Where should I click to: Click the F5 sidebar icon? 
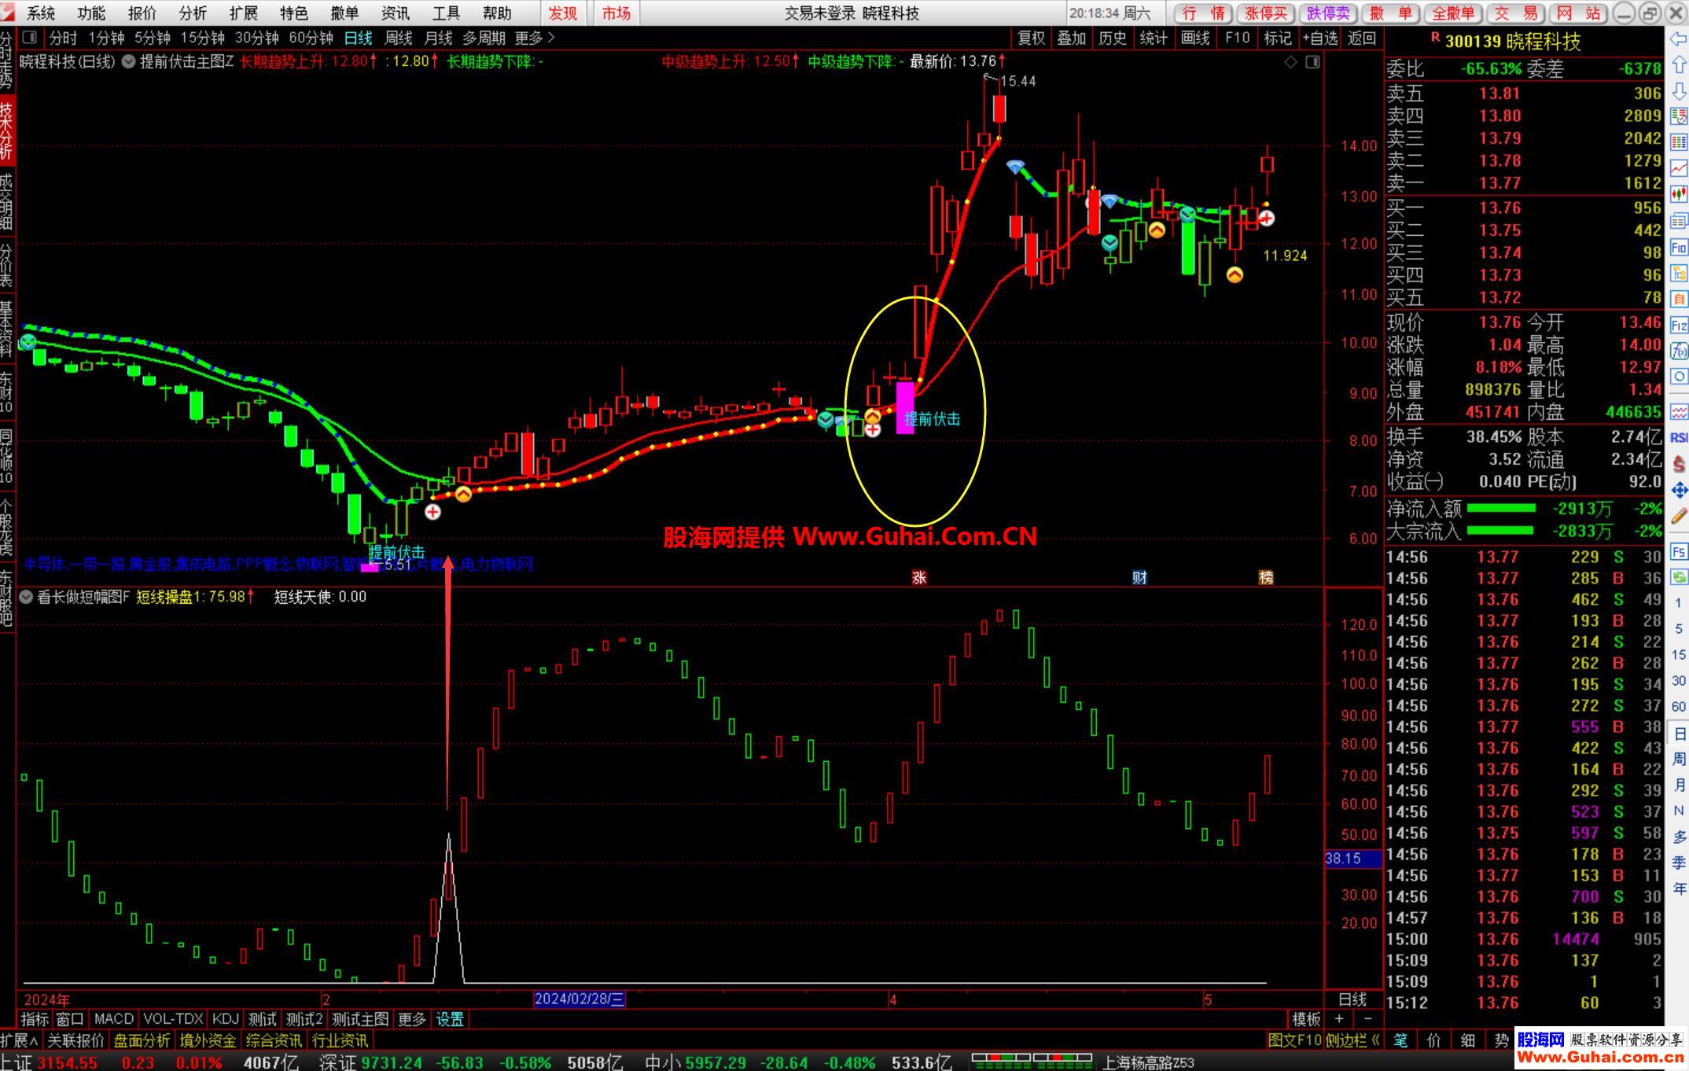(x=1679, y=550)
